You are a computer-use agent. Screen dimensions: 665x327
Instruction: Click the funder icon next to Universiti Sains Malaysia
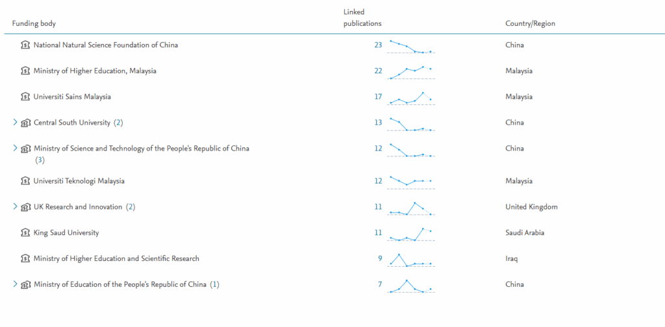click(x=25, y=97)
